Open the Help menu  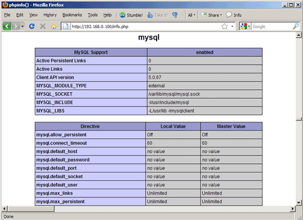(x=107, y=15)
